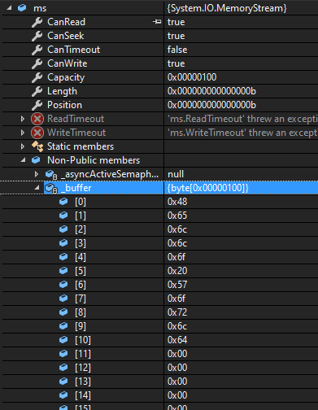Click the Position value 0x000000000000000b
Viewport: 318px width, 410px height.
pos(211,105)
